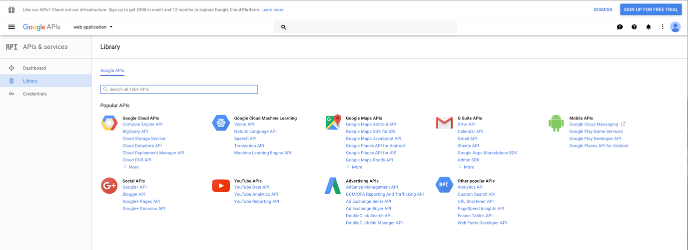Image resolution: width=688 pixels, height=250 pixels.
Task: Open BigQuery API link
Action: point(135,131)
